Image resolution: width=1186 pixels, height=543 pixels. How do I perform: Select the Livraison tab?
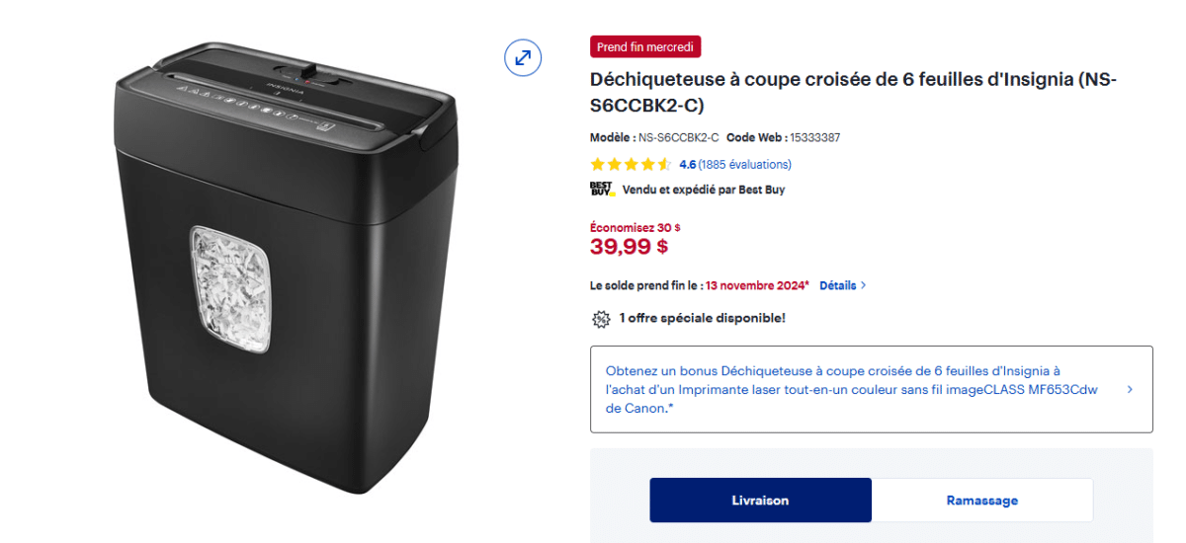(x=760, y=501)
